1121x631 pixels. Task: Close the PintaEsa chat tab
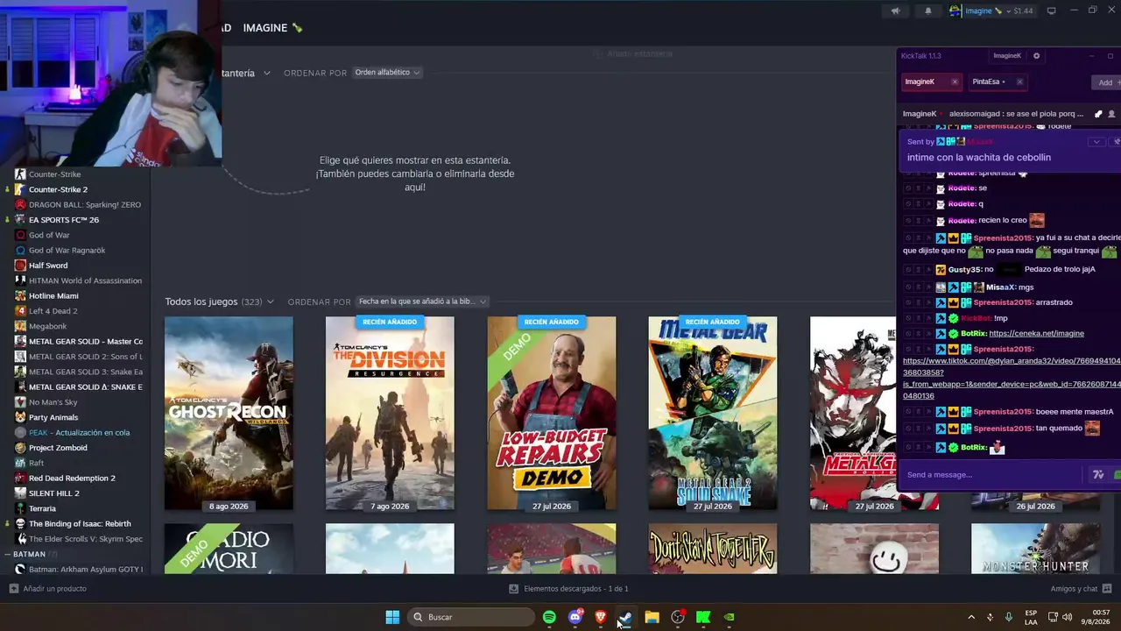[x=1019, y=82]
